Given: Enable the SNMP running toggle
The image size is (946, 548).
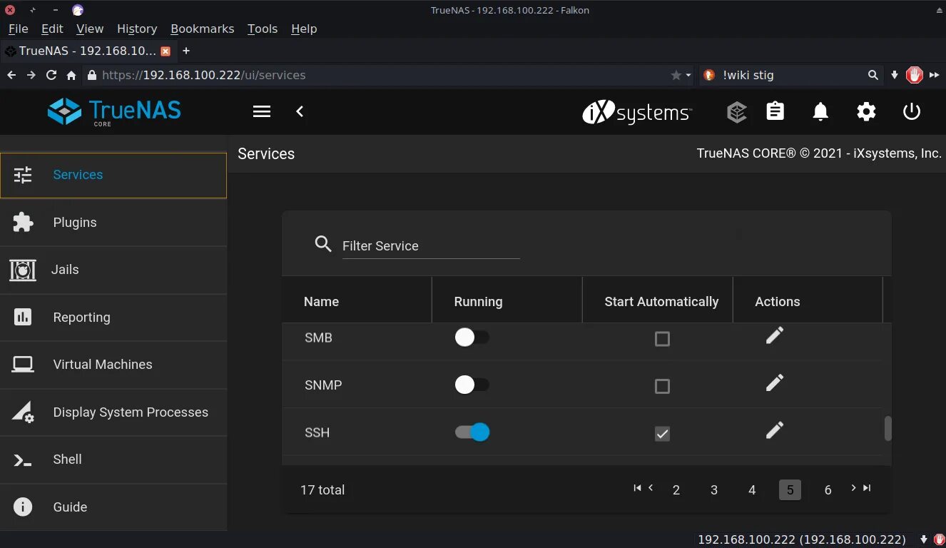Looking at the screenshot, I should 472,385.
